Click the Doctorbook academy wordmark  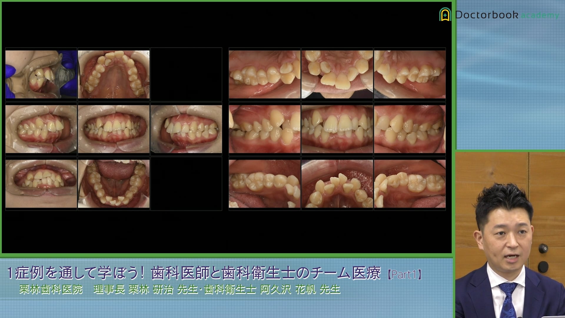(507, 15)
